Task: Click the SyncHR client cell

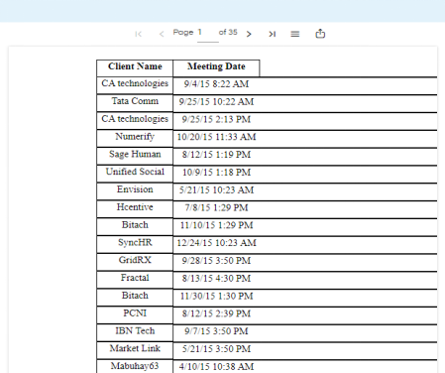Action: pos(135,244)
